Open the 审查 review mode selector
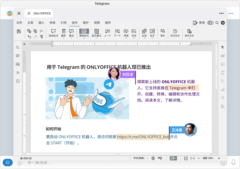This screenshot has height=169, width=240. point(199,23)
